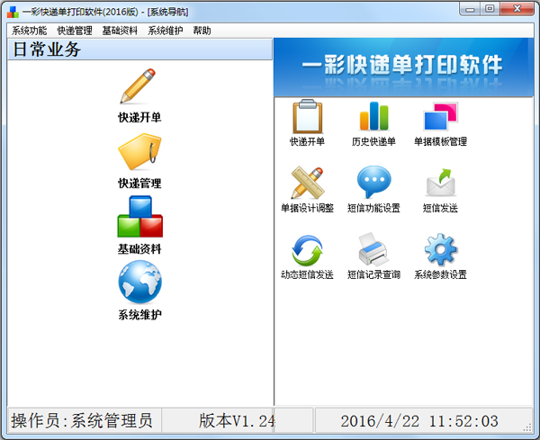Open 短信记录查询 printer icon
This screenshot has height=440, width=540.
coord(373,249)
